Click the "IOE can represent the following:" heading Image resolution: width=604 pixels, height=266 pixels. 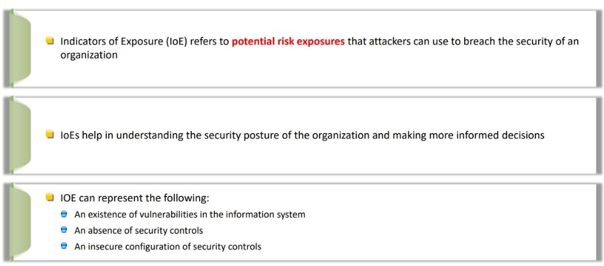(x=134, y=199)
